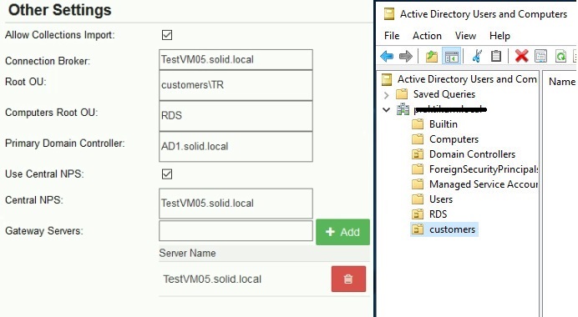This screenshot has width=578, height=317.
Task: Click the Computers Root OU field
Action: [x=236, y=116]
